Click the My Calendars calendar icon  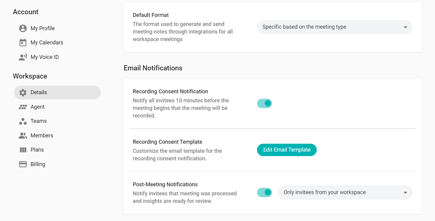(x=23, y=43)
